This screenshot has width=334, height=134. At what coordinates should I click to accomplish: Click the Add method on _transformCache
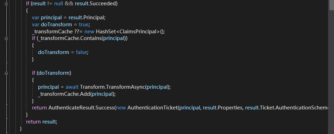coord(85,94)
